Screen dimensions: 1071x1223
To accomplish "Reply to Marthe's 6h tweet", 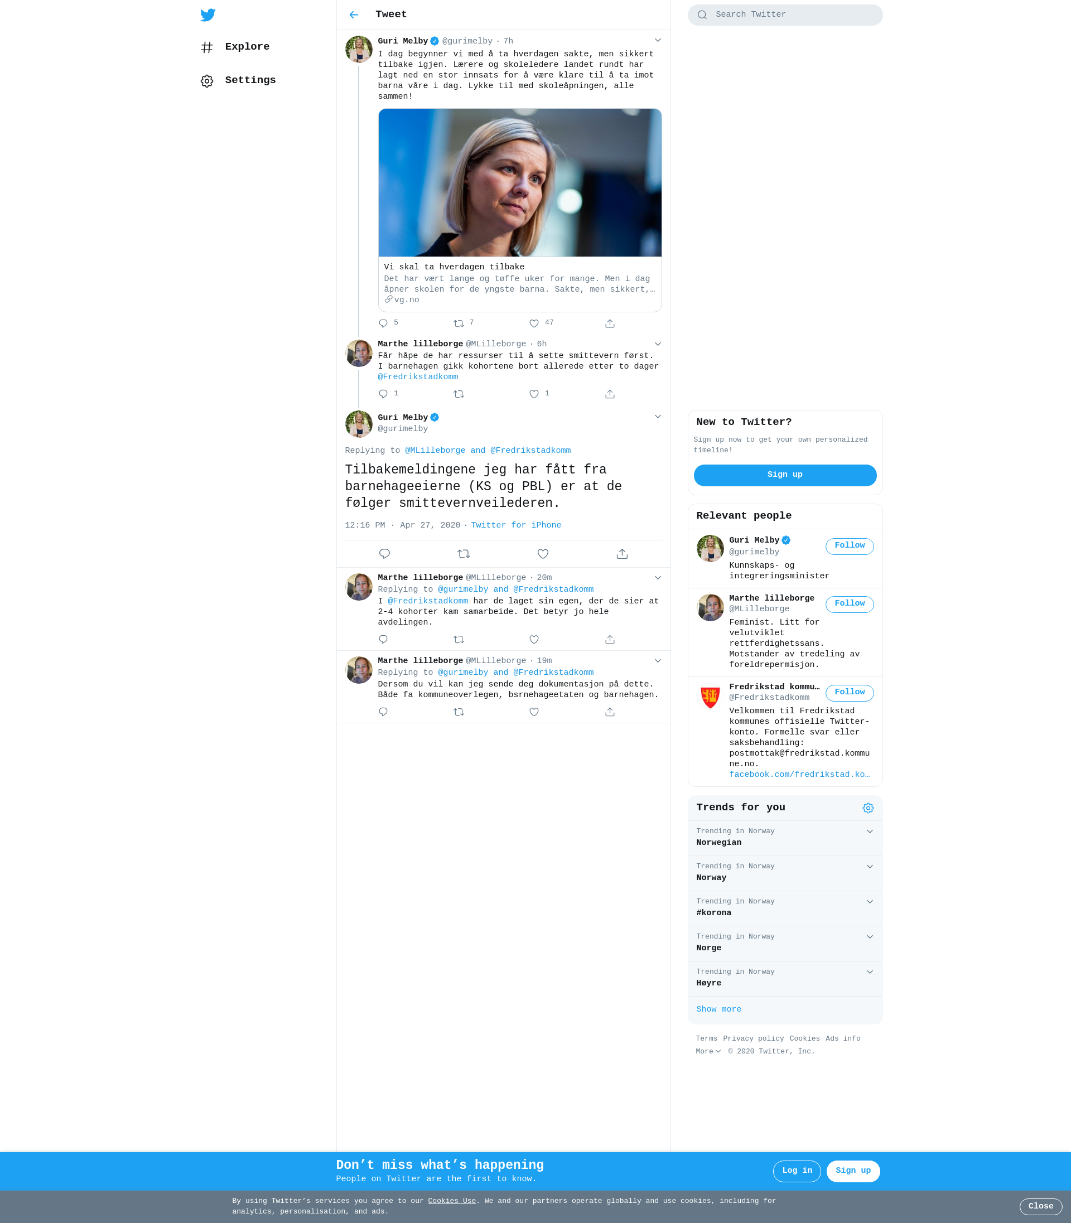I will [x=384, y=394].
